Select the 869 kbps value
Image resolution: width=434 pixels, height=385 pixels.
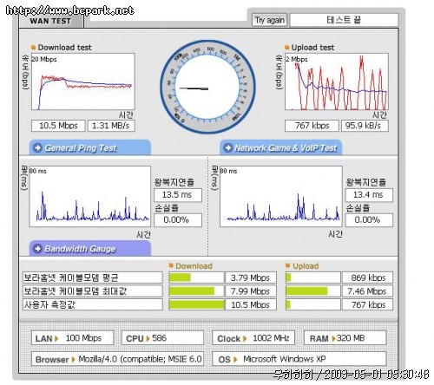(x=367, y=277)
